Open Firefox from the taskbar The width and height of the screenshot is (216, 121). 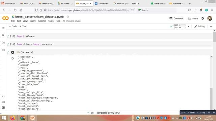(x=13, y=118)
